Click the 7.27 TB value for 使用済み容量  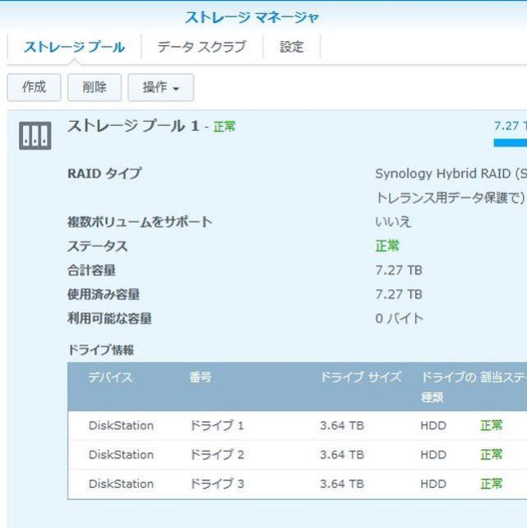[399, 294]
